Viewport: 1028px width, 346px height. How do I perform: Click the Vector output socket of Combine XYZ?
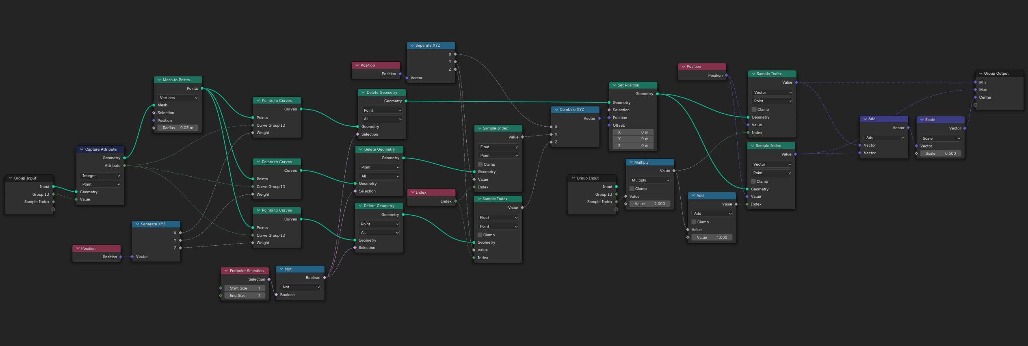pos(599,119)
